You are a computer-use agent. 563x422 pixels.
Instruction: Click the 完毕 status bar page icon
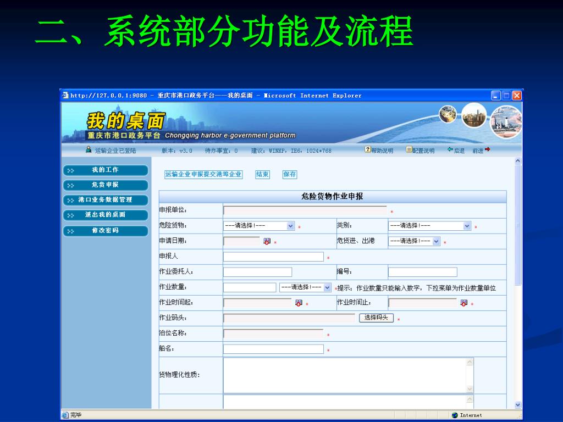(65, 415)
